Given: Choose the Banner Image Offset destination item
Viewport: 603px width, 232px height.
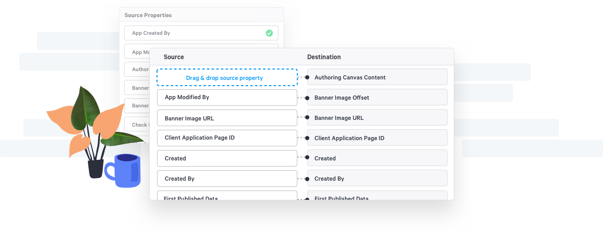Looking at the screenshot, I should coord(377,97).
